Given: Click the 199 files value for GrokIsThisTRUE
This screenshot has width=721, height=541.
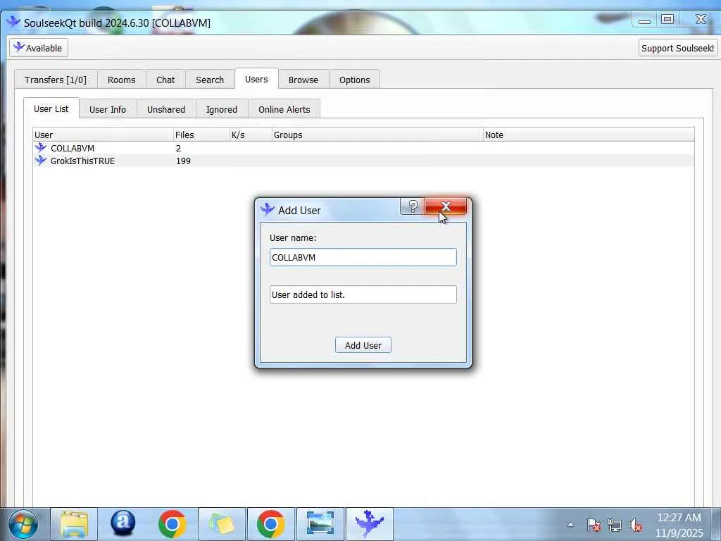Looking at the screenshot, I should point(183,161).
